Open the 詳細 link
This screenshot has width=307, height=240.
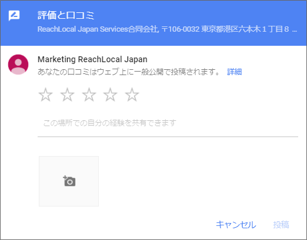click(234, 72)
